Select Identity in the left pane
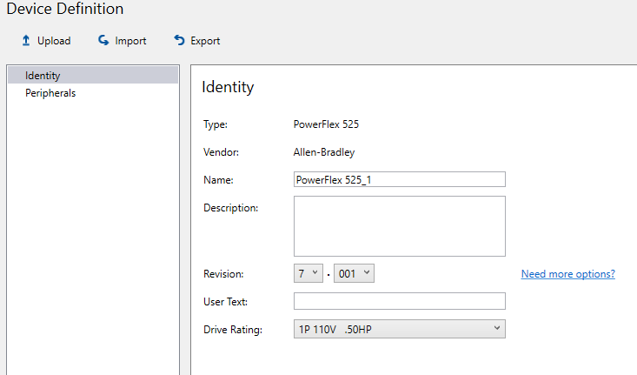Image resolution: width=637 pixels, height=375 pixels. click(x=93, y=75)
